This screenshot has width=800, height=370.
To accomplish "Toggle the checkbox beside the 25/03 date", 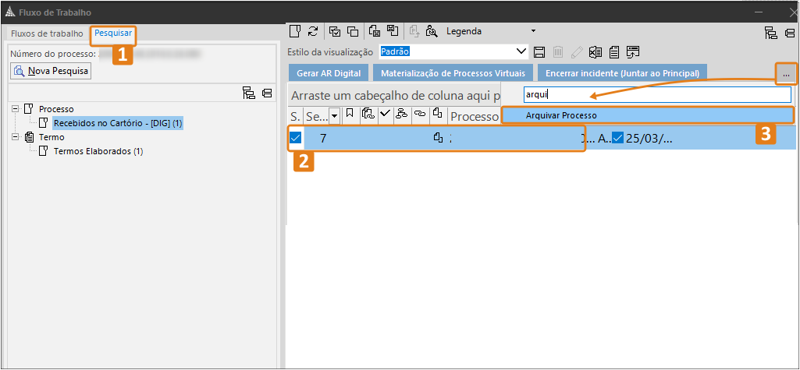I will tap(618, 138).
